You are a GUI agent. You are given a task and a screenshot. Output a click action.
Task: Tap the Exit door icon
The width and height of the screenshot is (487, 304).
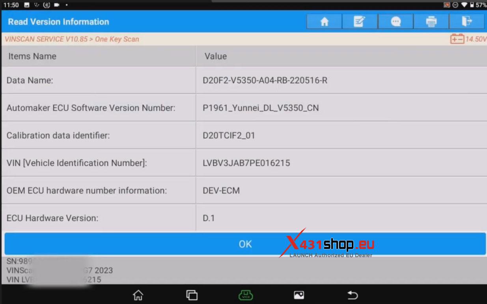(x=466, y=22)
